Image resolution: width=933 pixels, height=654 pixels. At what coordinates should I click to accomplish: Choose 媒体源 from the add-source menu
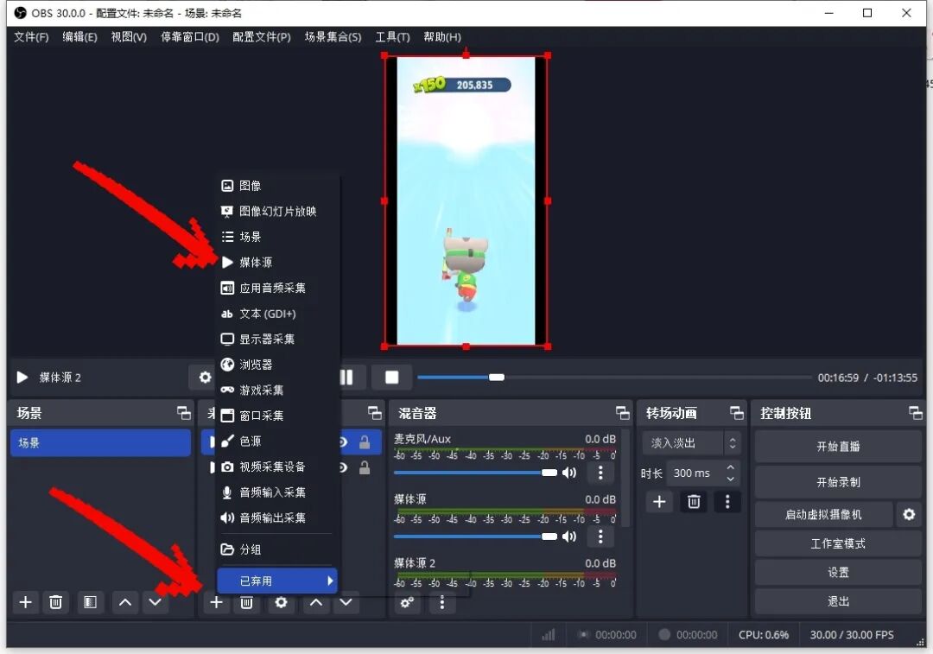click(x=277, y=263)
